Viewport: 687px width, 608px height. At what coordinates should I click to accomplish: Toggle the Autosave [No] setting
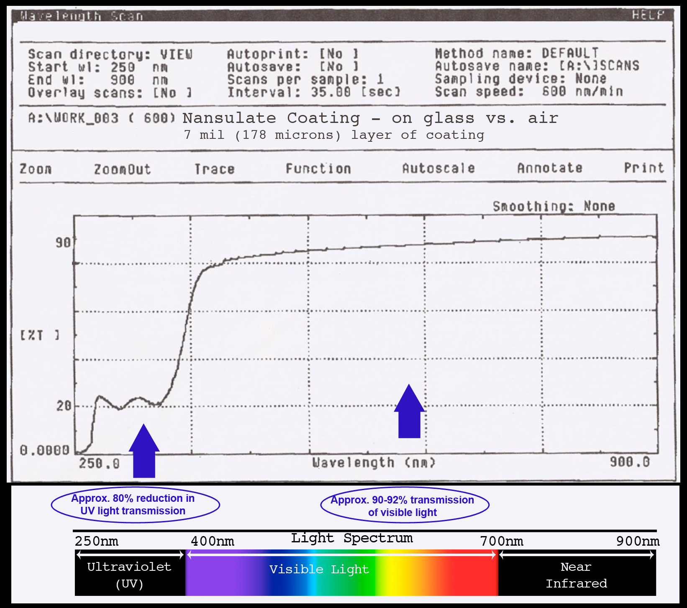(x=293, y=66)
